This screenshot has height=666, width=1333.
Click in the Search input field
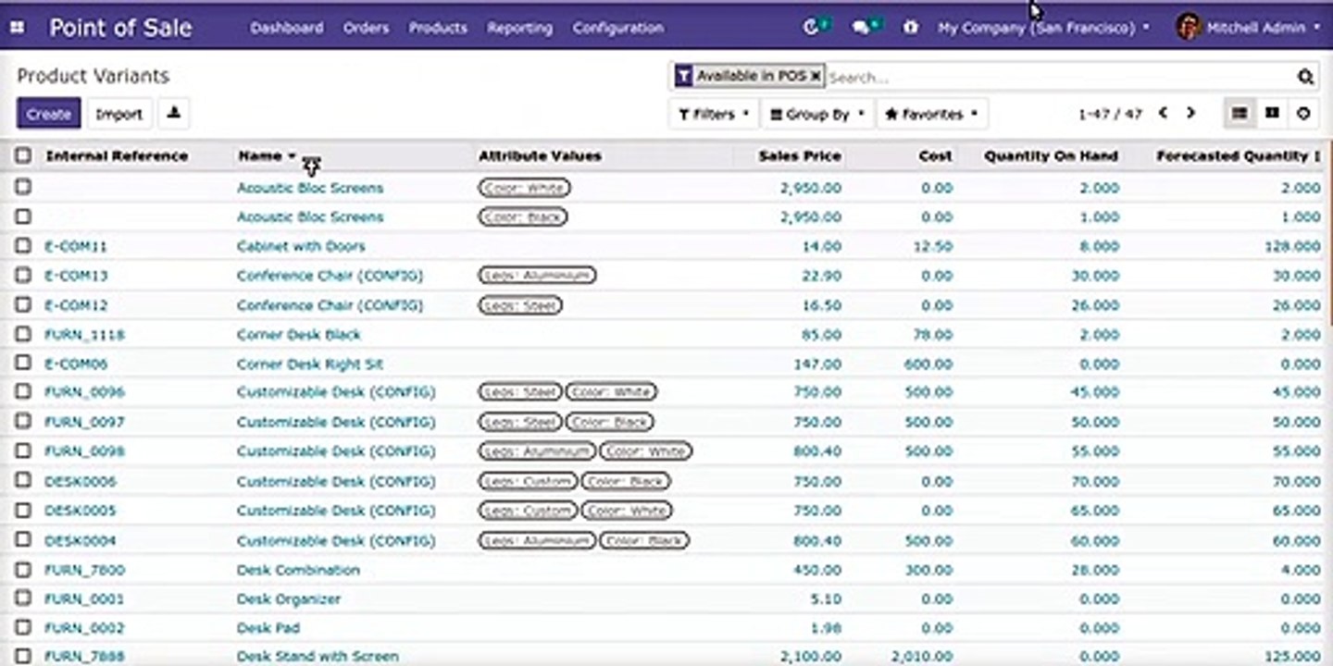pyautogui.click(x=1060, y=77)
